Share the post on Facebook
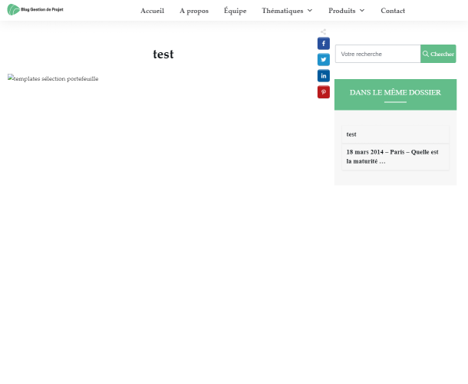This screenshot has width=468, height=384. pos(324,44)
